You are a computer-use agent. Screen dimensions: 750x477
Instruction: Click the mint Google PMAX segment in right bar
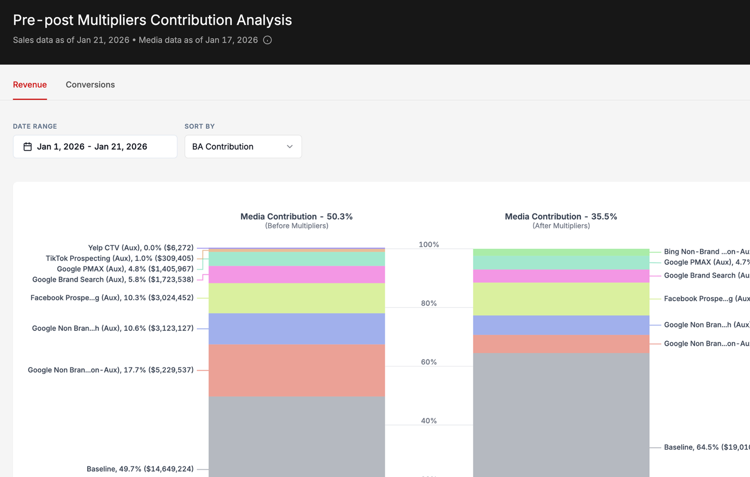(561, 263)
